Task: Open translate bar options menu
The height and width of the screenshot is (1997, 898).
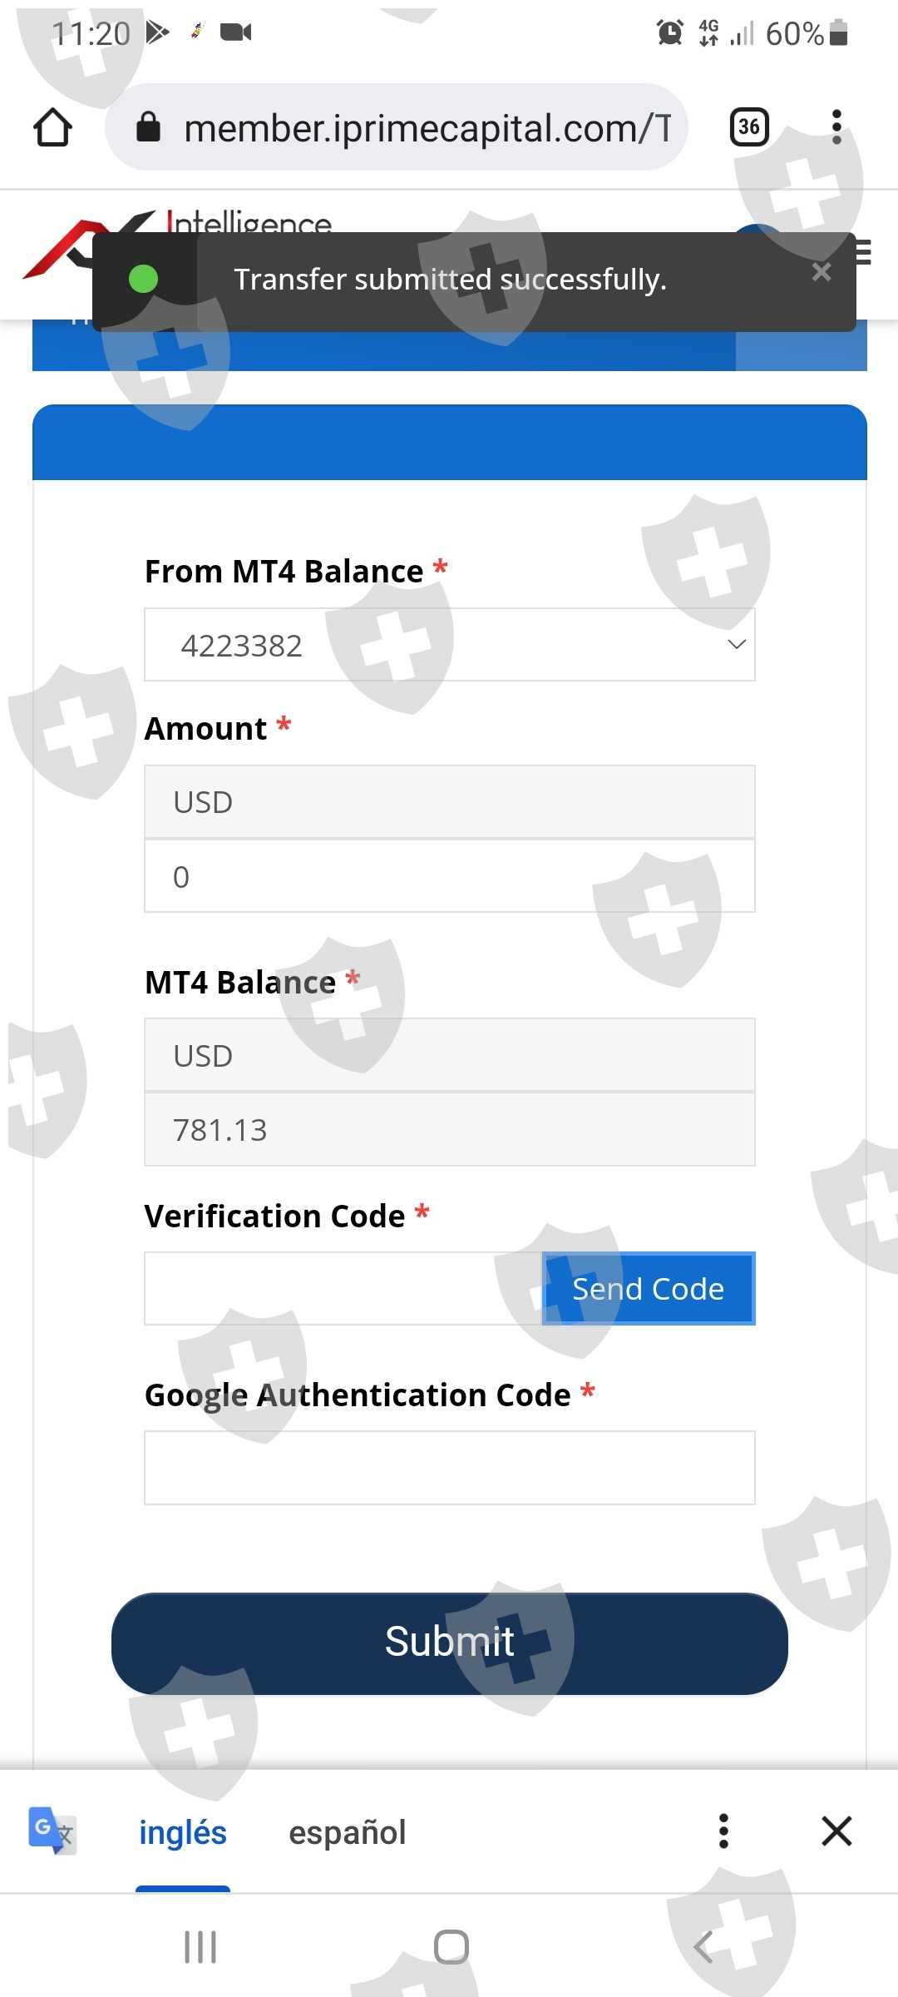Action: (x=723, y=1831)
